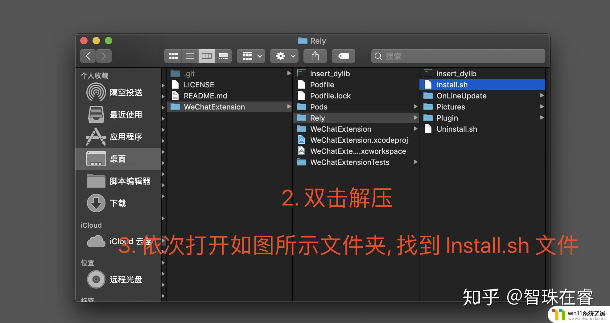Expand the Plugin folder arrow
The width and height of the screenshot is (610, 323).
[542, 118]
